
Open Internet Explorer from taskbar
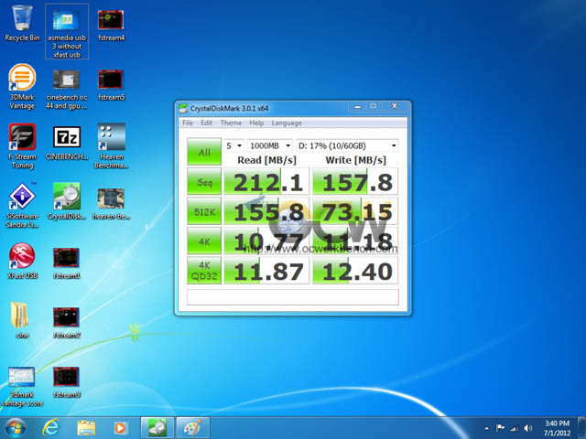[x=51, y=428]
